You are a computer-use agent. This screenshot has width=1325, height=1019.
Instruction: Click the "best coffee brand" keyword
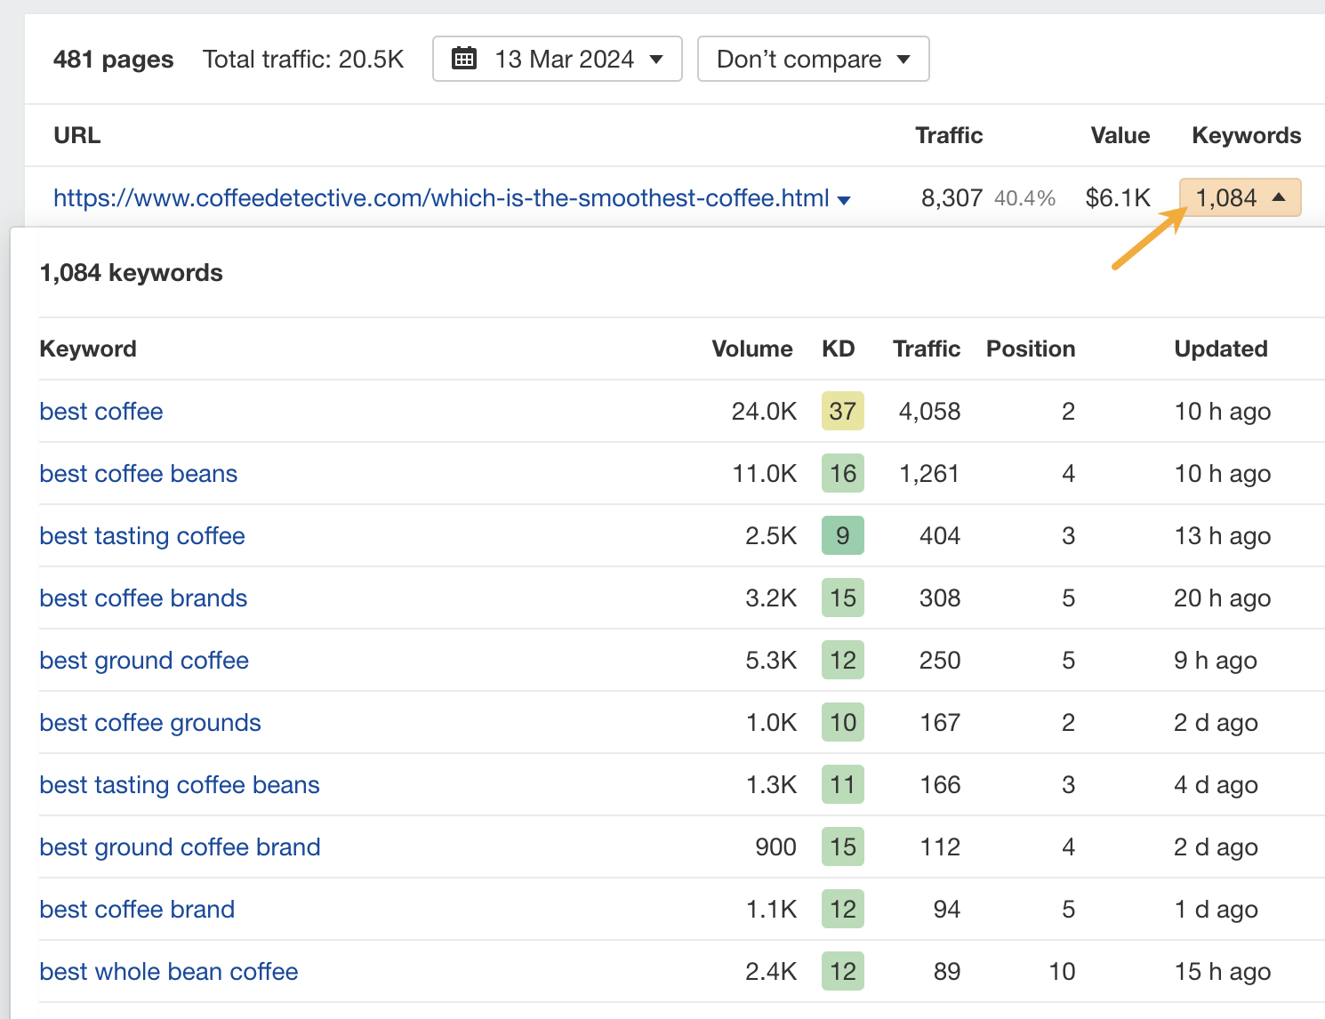pos(137,909)
